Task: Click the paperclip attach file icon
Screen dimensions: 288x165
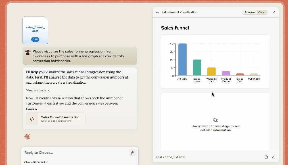Action: click(132, 153)
